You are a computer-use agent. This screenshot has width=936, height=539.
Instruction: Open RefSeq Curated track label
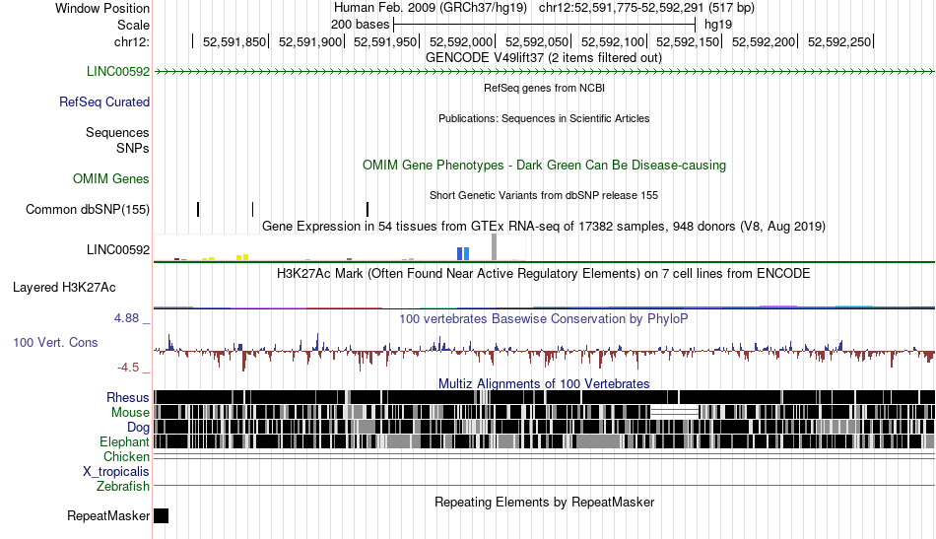[104, 102]
